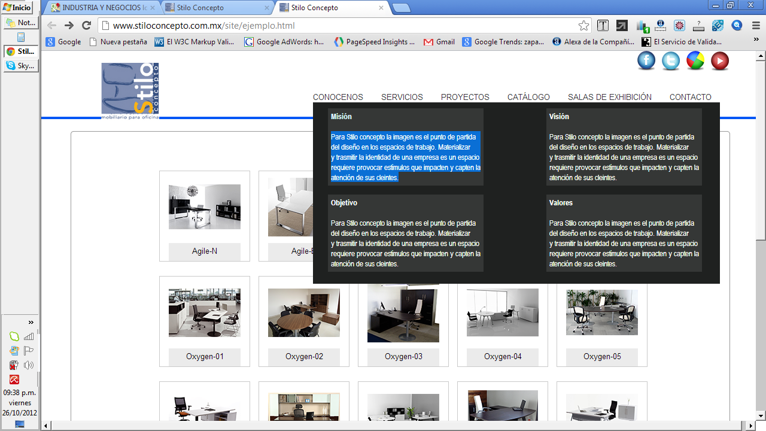Click the red YouTube play icon
The height and width of the screenshot is (431, 766).
click(x=720, y=60)
